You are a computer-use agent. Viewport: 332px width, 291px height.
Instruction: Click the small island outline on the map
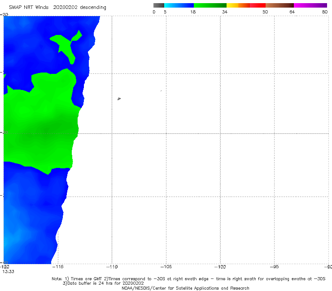click(119, 98)
